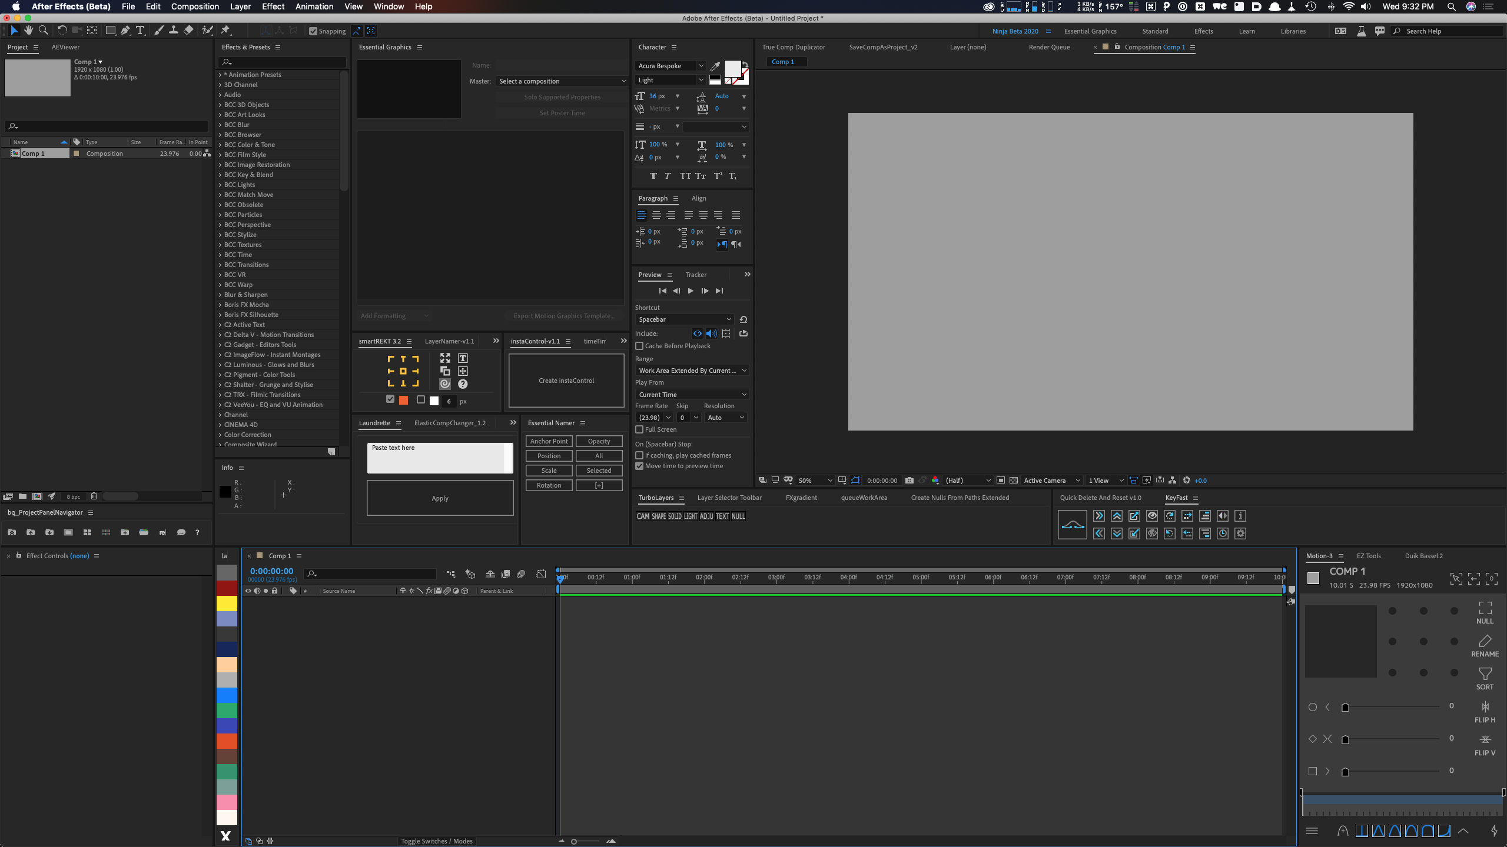Select the Puppet Pin tool
This screenshot has height=847, width=1507.
(225, 30)
